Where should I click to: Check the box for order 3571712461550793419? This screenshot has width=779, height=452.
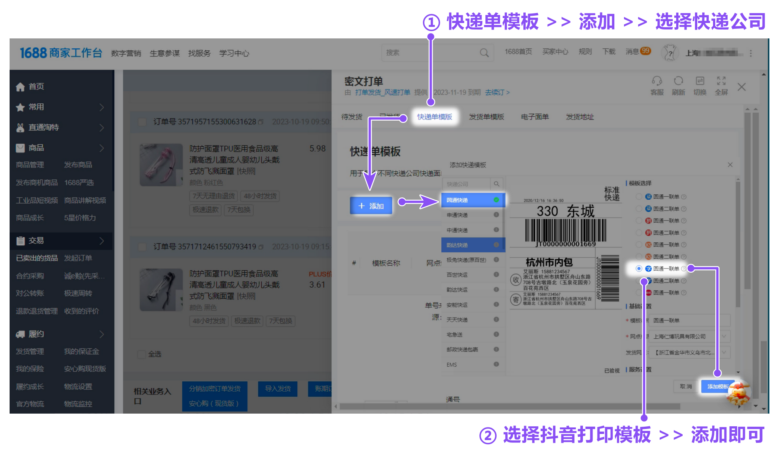click(x=142, y=247)
